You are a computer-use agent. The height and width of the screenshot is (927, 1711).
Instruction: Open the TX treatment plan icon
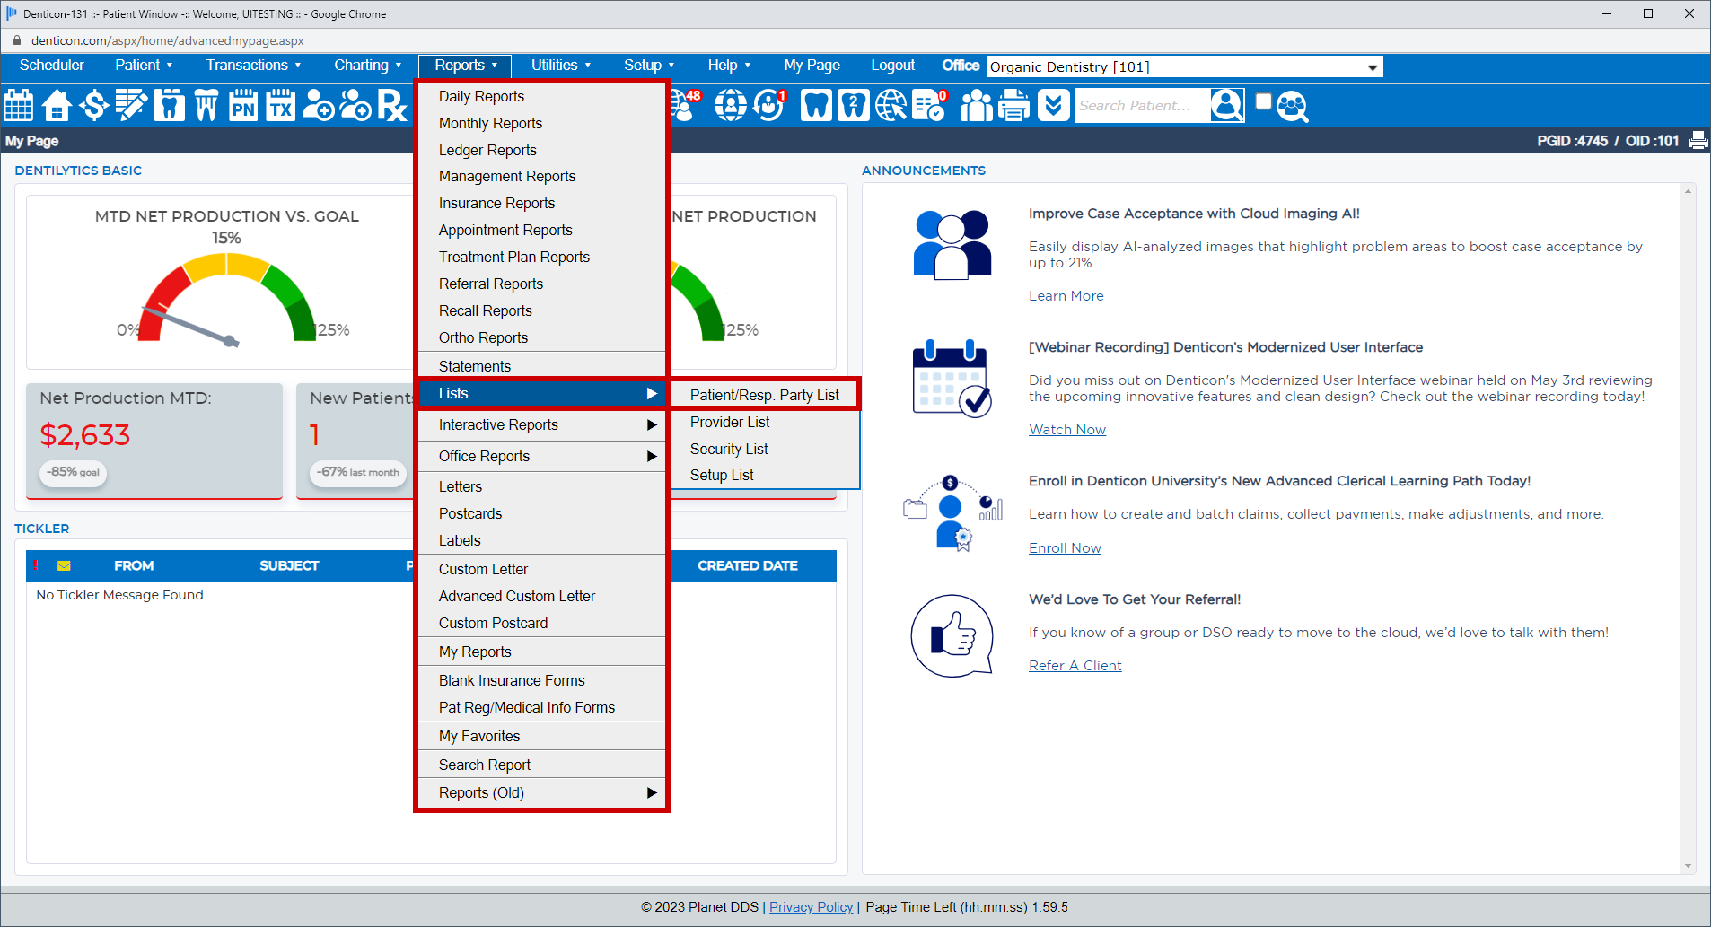pyautogui.click(x=281, y=105)
